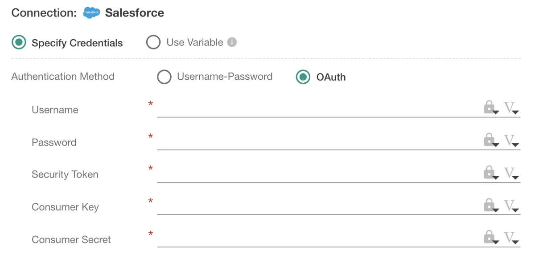Click the lock icon for Security Token

(x=490, y=173)
